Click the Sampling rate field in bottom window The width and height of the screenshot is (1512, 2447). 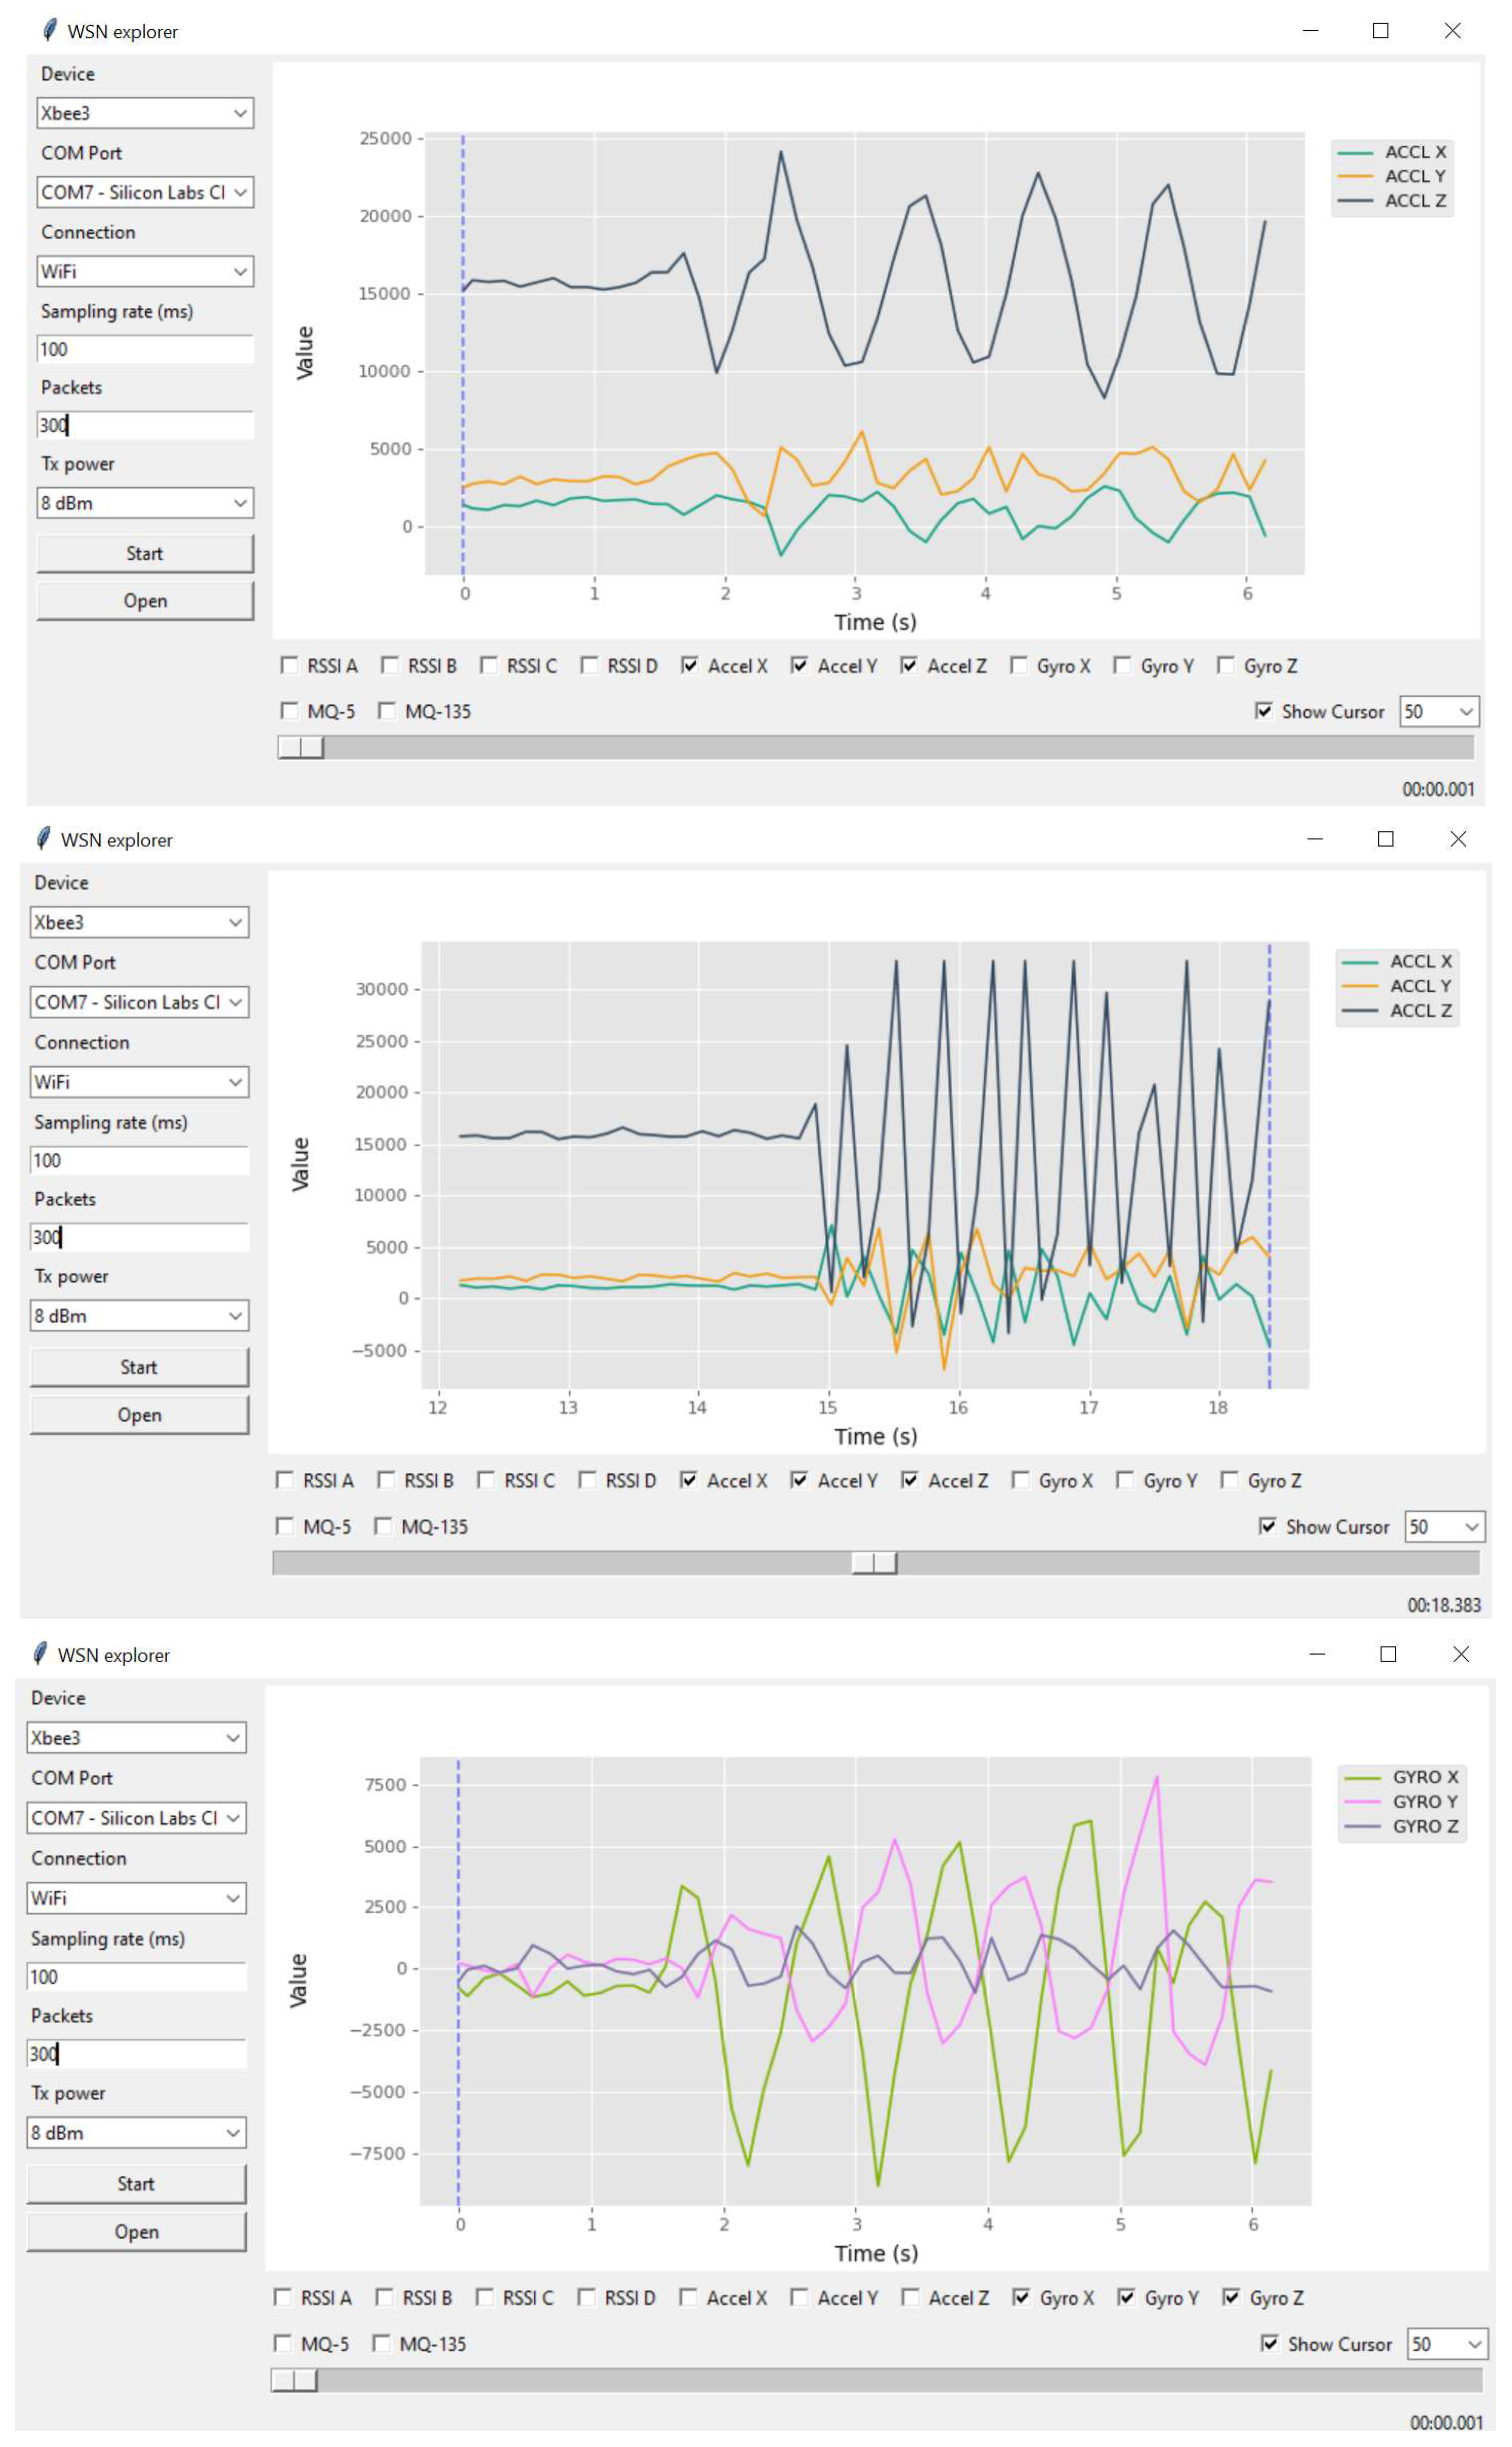pyautogui.click(x=136, y=1976)
